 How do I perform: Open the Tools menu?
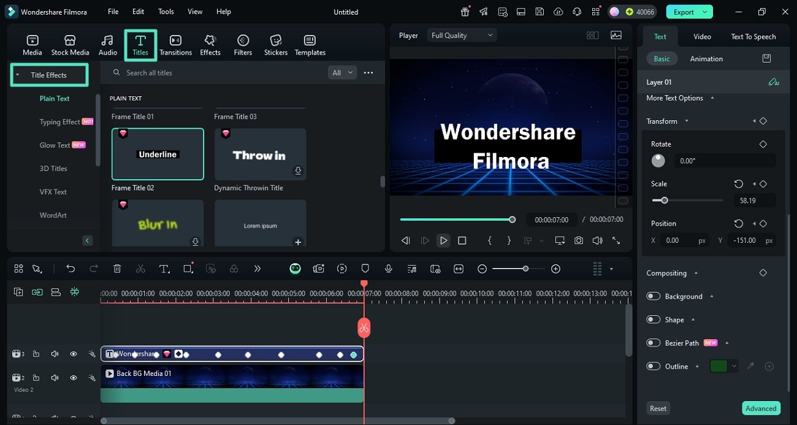pyautogui.click(x=166, y=12)
